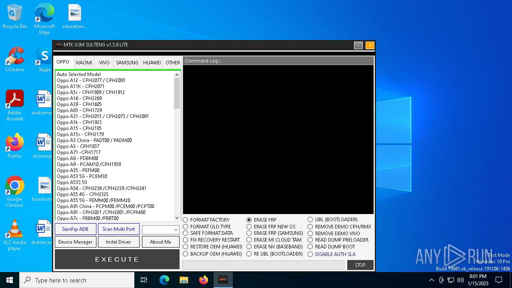The height and width of the screenshot is (288, 512).
Task: Open volume control in system tray
Action: click(460, 280)
